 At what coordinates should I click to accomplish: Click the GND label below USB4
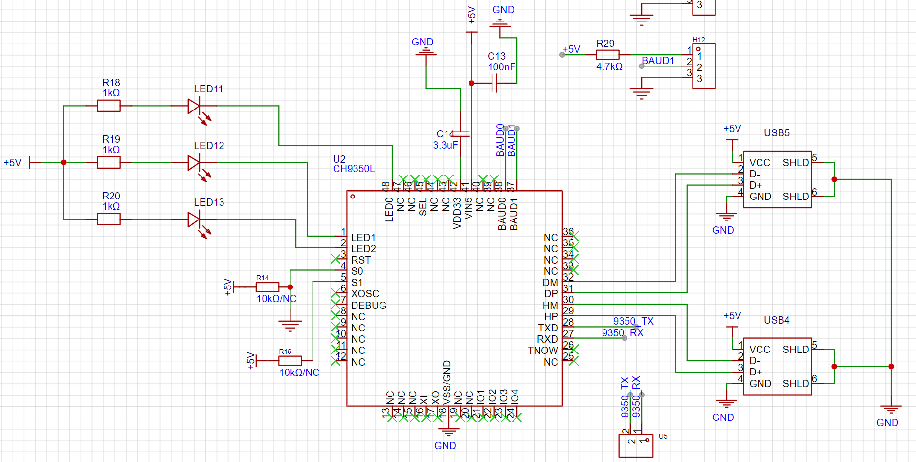click(x=723, y=418)
